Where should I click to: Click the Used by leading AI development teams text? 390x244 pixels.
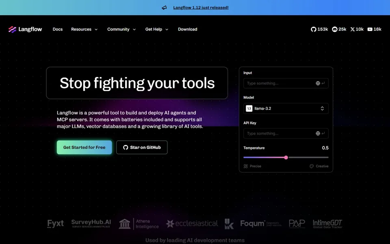[x=195, y=240]
